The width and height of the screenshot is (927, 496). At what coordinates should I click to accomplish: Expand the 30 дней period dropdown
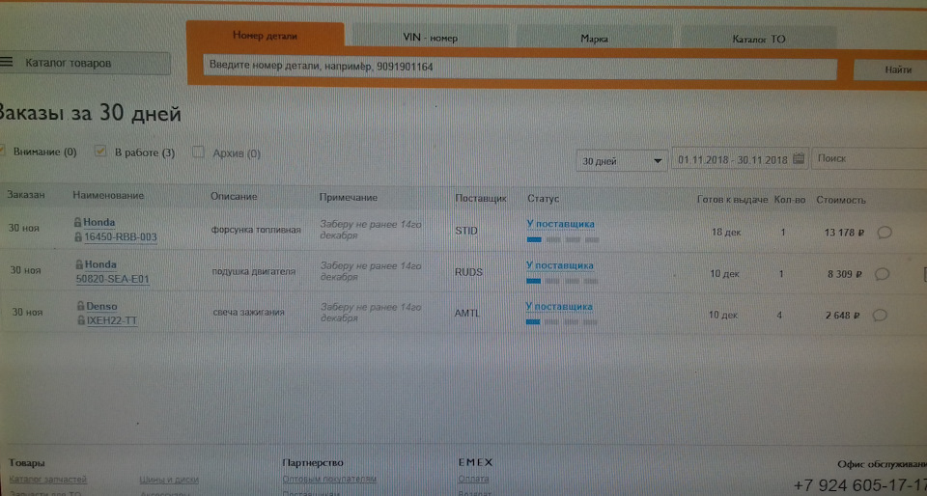[622, 160]
